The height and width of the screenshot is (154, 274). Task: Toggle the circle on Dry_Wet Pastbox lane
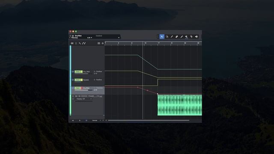pyautogui.click(x=73, y=71)
